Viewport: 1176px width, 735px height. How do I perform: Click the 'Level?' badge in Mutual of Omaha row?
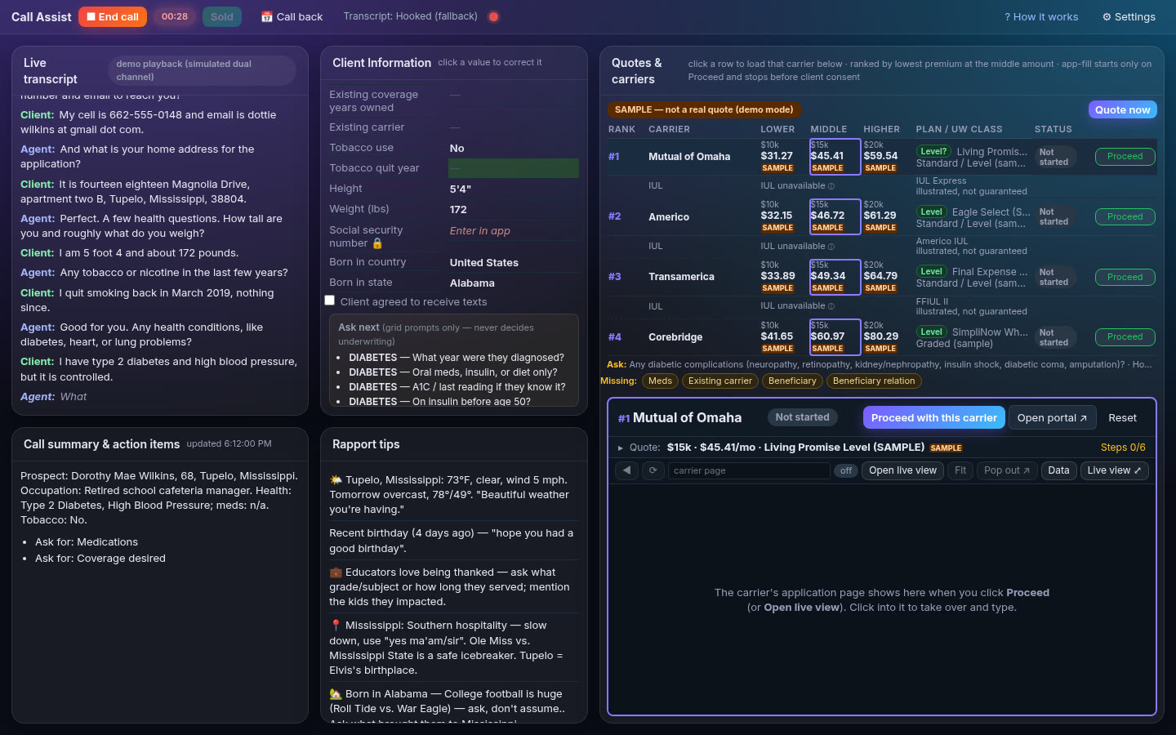click(x=933, y=151)
